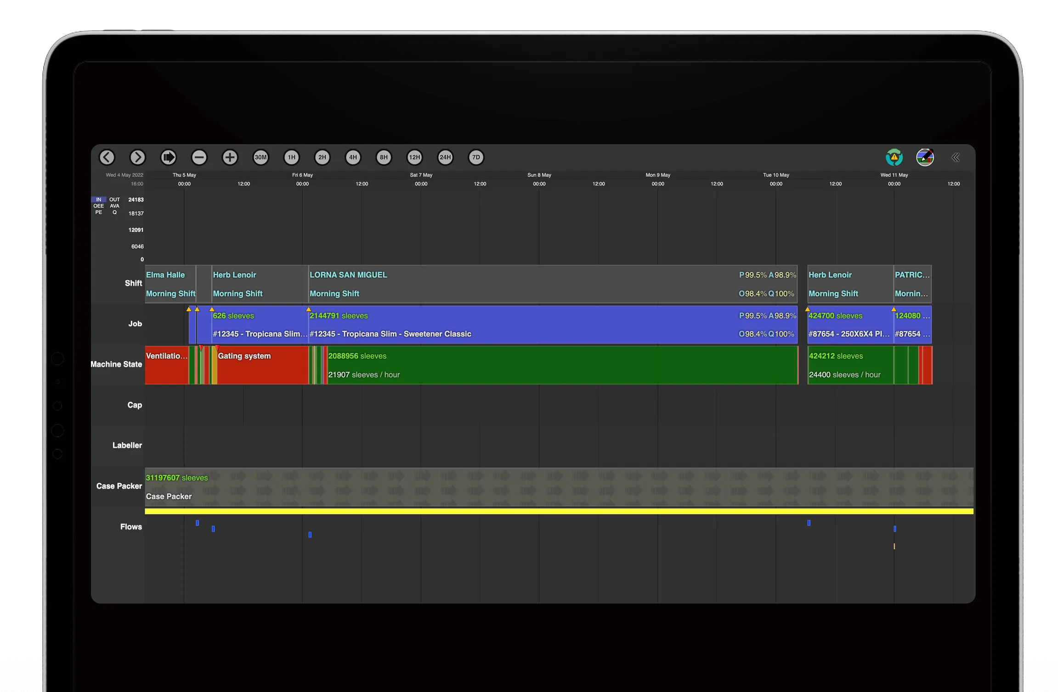The width and height of the screenshot is (1058, 692).
Task: Select the 7D time range preset
Action: point(476,157)
